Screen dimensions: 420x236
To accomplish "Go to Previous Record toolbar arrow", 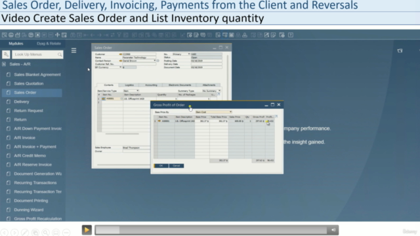I will click(x=93, y=35).
